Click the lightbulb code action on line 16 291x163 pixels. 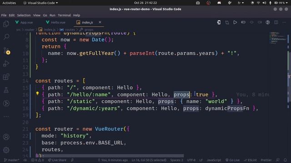pos(37,94)
